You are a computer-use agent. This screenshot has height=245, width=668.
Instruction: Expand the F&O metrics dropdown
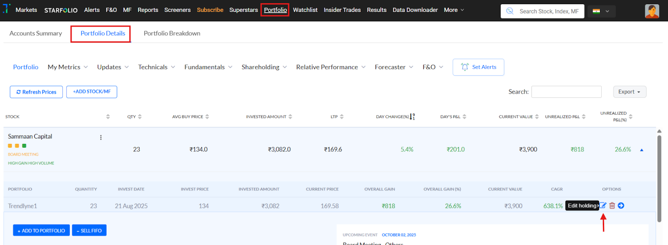[433, 67]
